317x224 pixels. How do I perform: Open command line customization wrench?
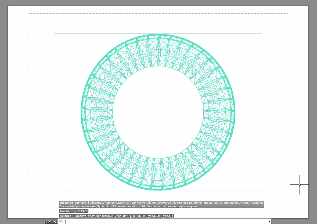55,221
